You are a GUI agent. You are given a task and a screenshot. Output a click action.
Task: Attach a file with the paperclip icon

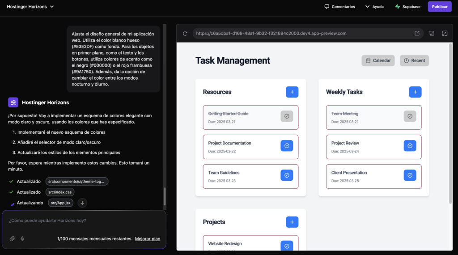click(x=12, y=238)
